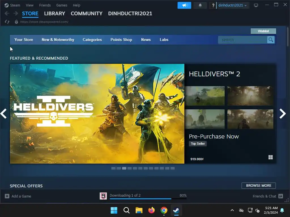Open the Friends & Chat grid icon
The height and width of the screenshot is (217, 290).
[281, 196]
